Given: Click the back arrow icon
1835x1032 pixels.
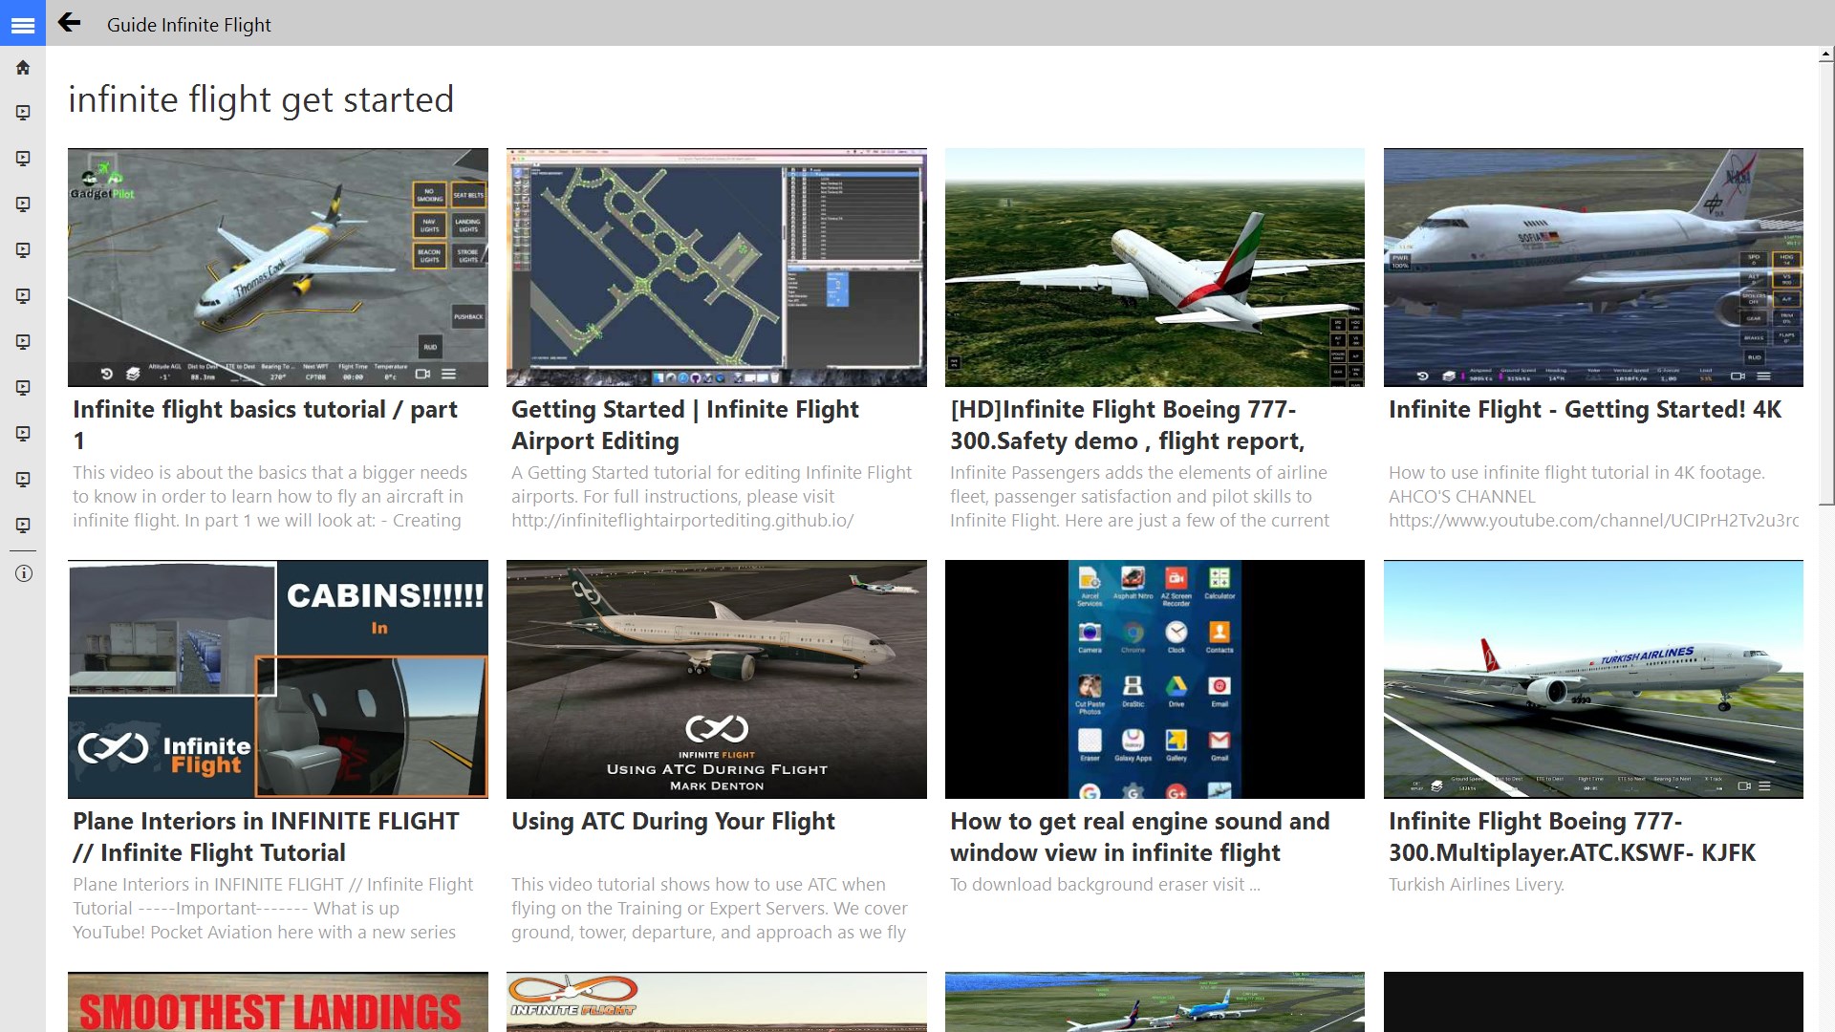Looking at the screenshot, I should coord(69,23).
